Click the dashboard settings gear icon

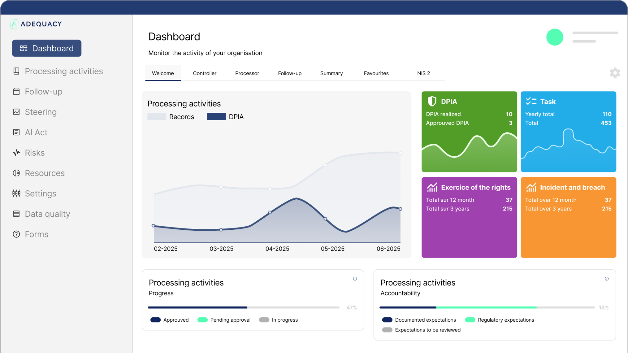coord(615,73)
